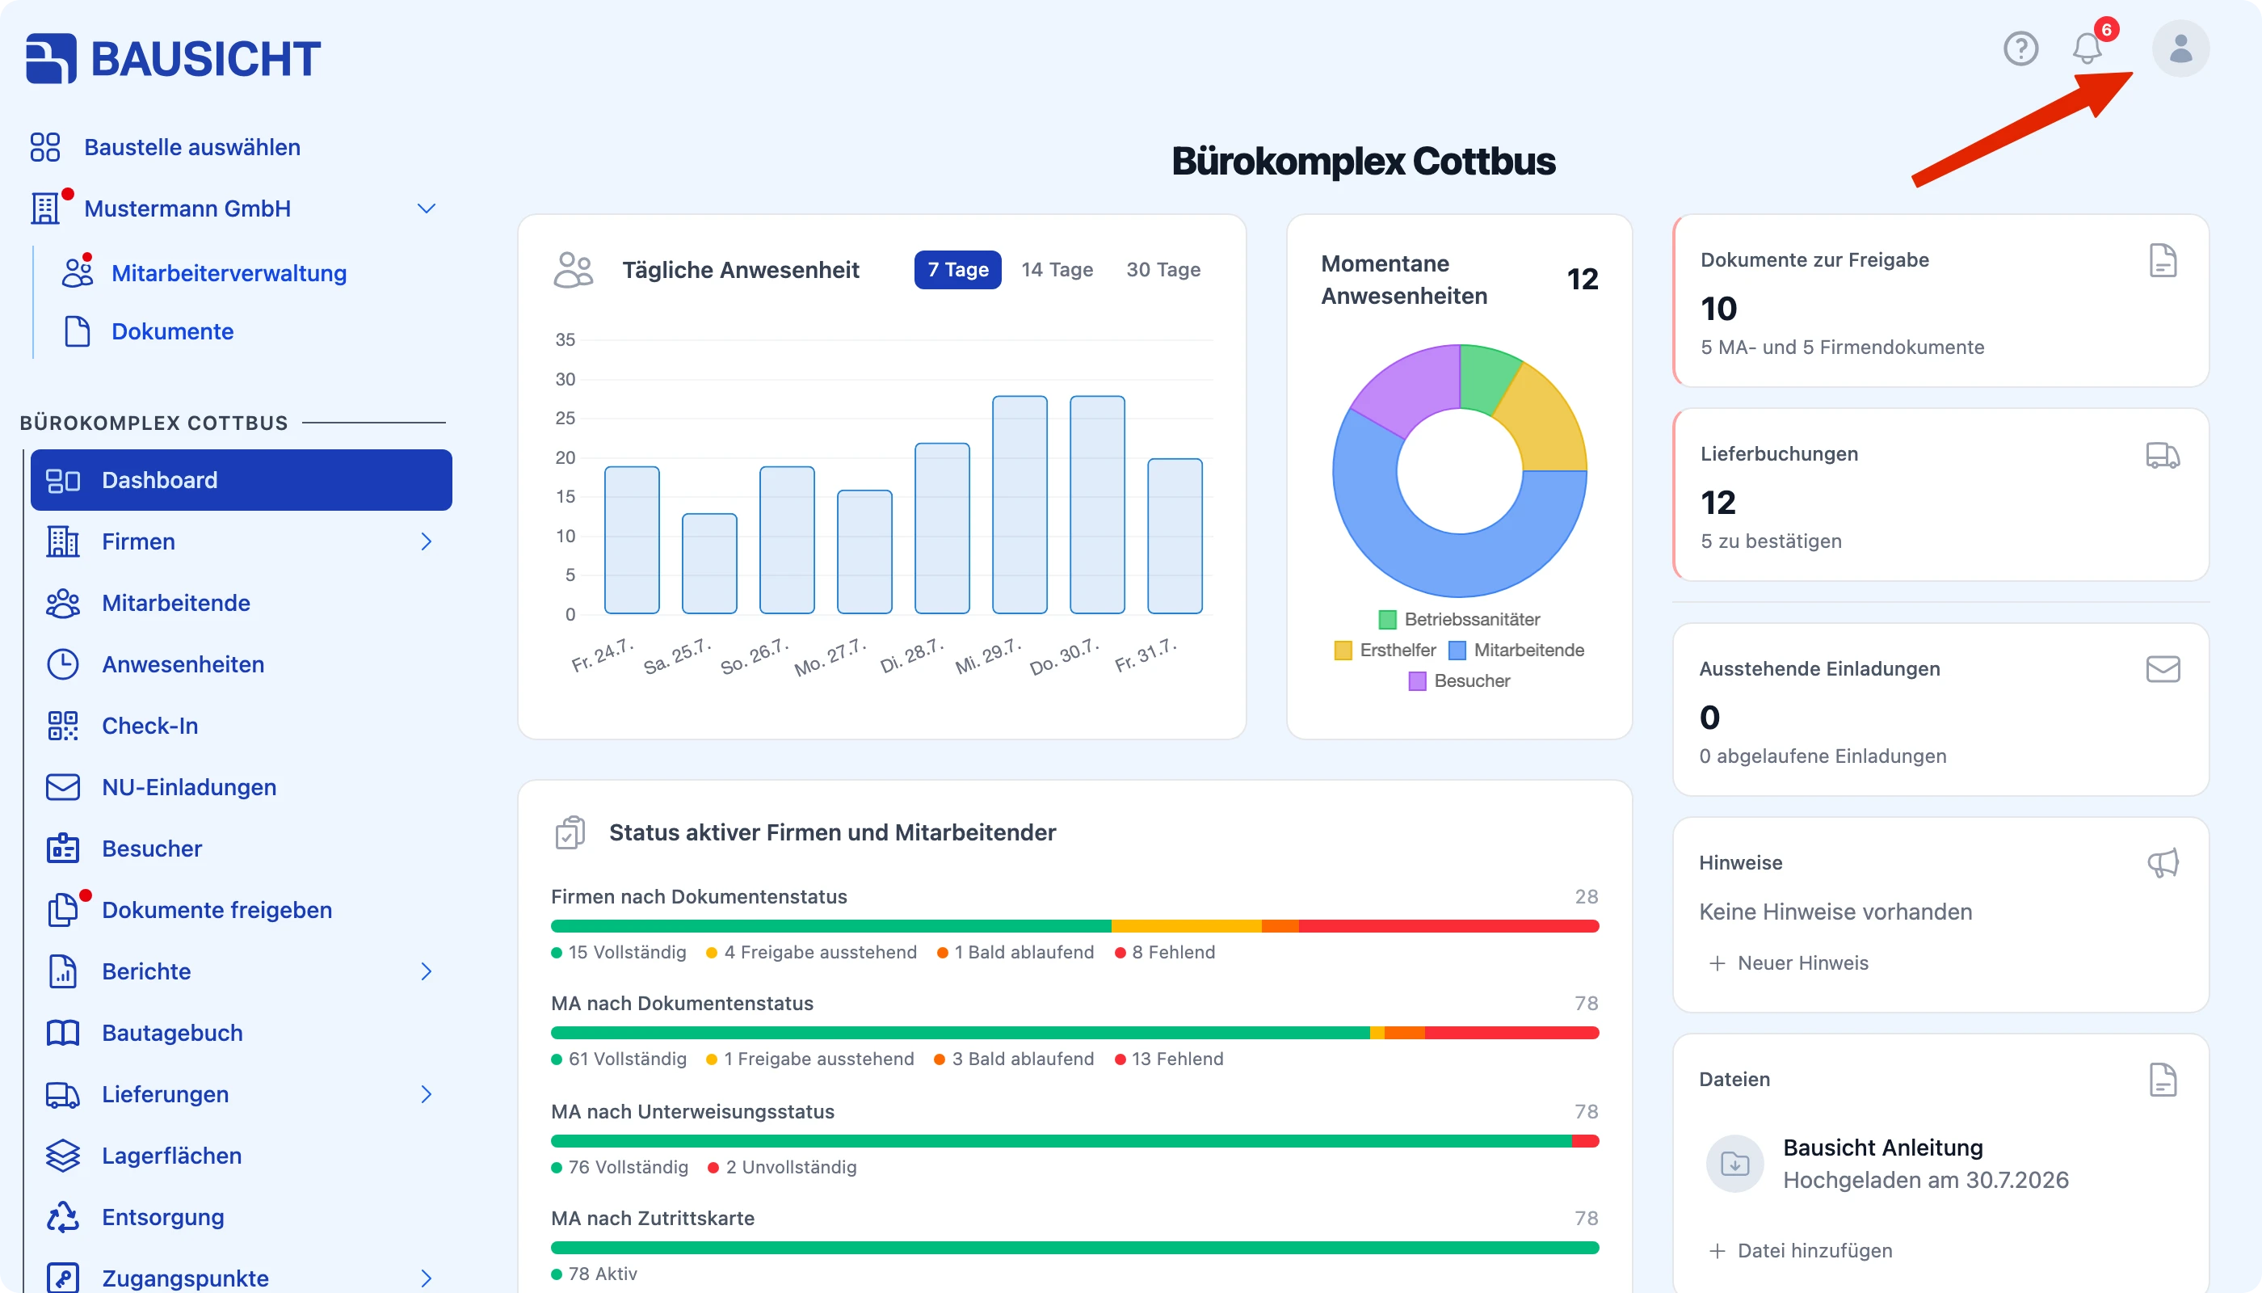Click envelope icon on Ausstehende Einladungen card
This screenshot has width=2262, height=1293.
coord(2163,668)
